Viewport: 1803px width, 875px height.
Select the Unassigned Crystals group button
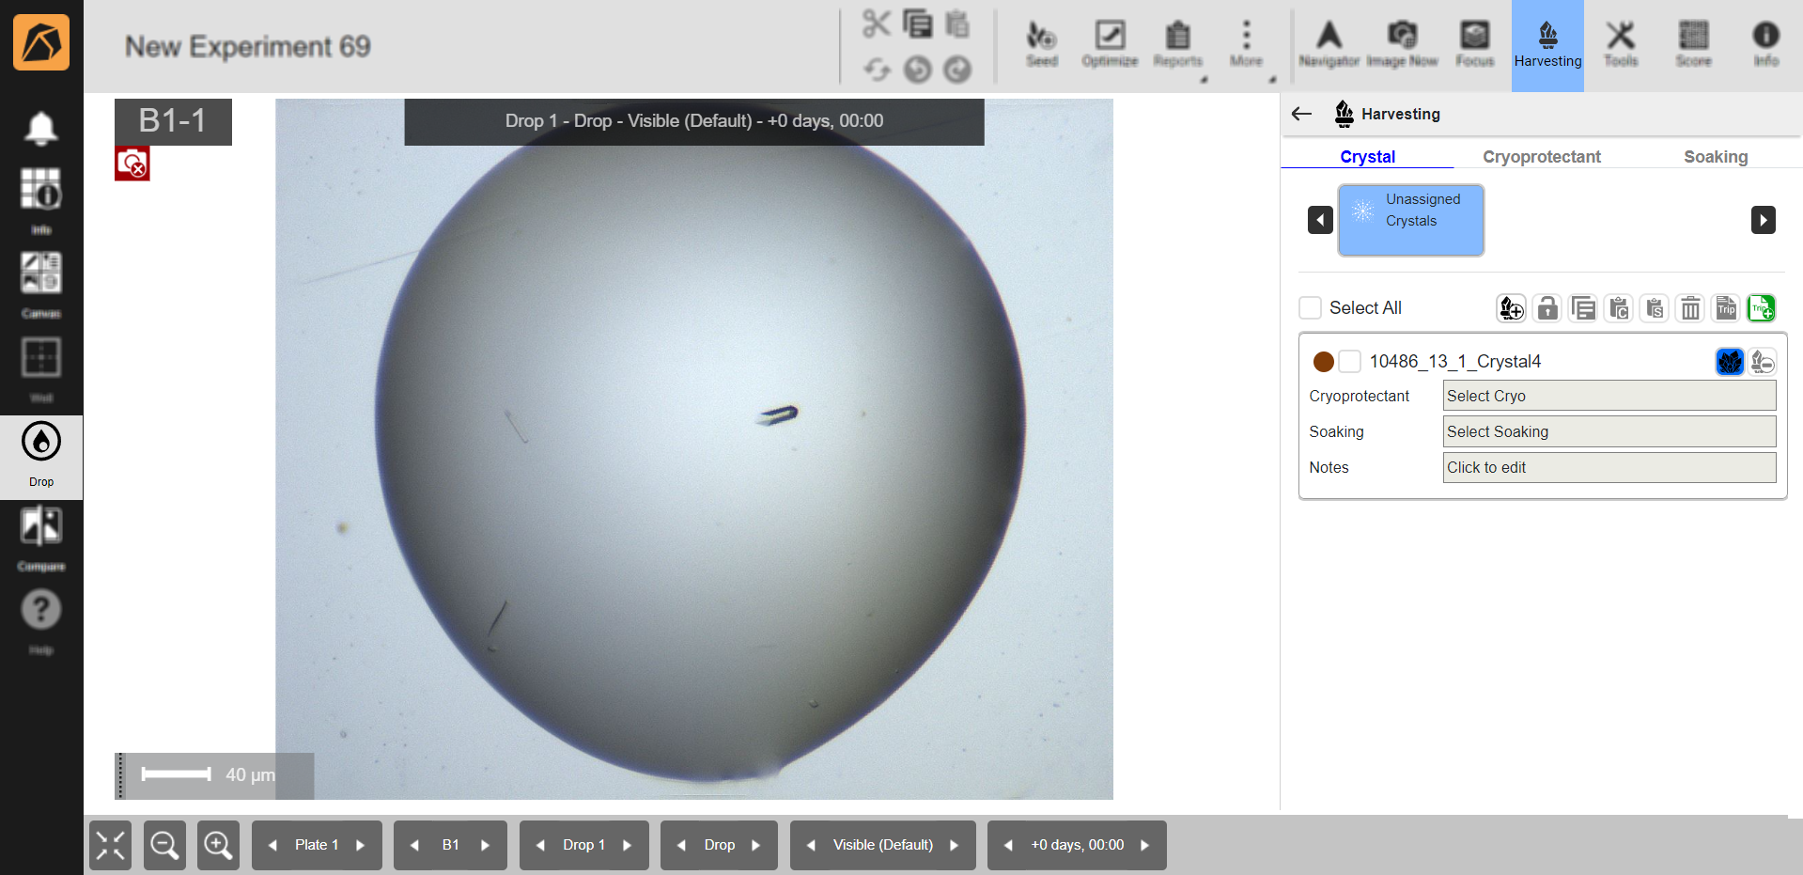1410,220
